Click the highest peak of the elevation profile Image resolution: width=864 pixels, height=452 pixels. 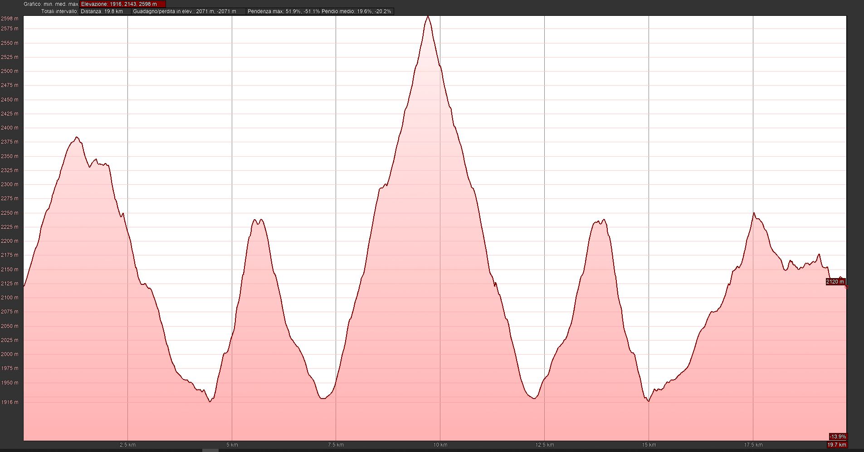(428, 17)
